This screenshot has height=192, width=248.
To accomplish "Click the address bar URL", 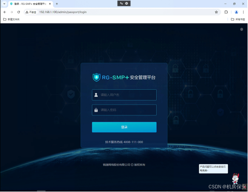I will (x=63, y=12).
